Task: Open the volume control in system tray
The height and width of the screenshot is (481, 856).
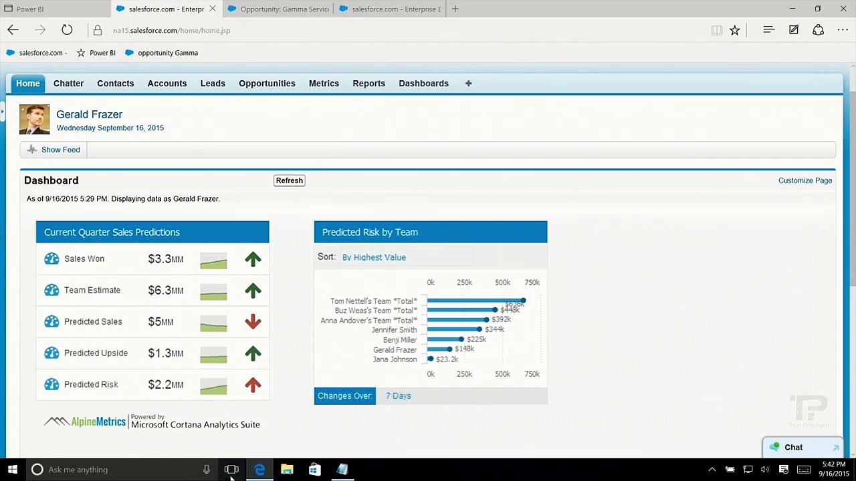Action: [765, 470]
